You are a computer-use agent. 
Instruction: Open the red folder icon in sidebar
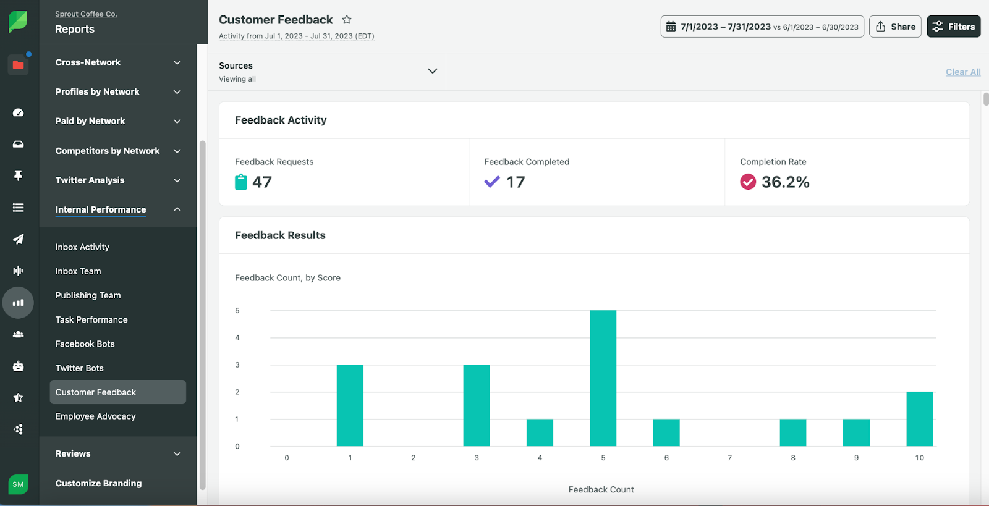click(x=19, y=64)
